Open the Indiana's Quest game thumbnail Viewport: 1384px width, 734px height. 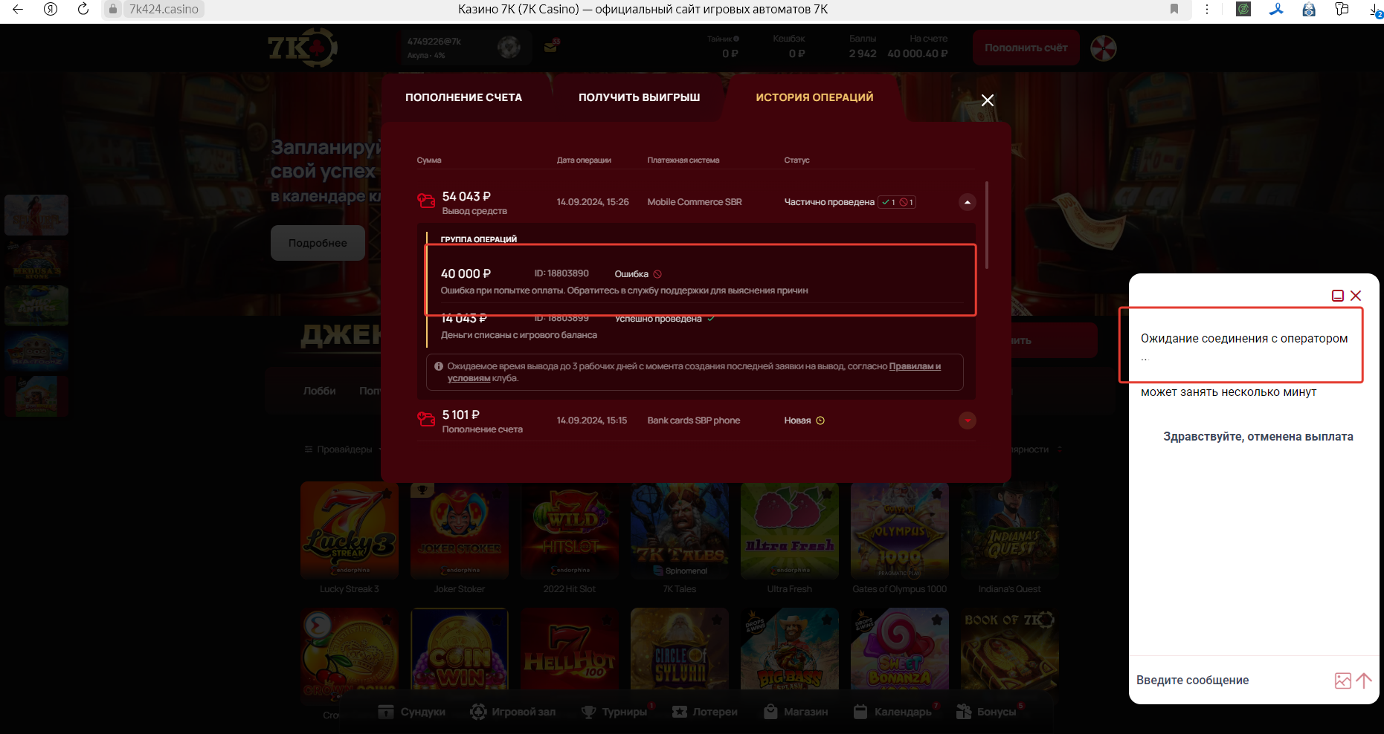pyautogui.click(x=1010, y=530)
